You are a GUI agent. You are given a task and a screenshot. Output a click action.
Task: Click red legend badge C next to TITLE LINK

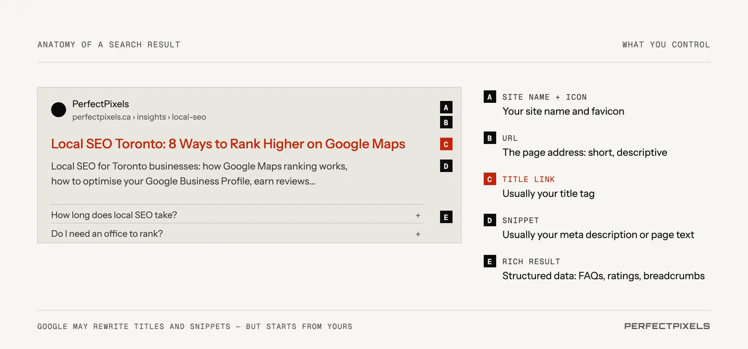pos(490,179)
